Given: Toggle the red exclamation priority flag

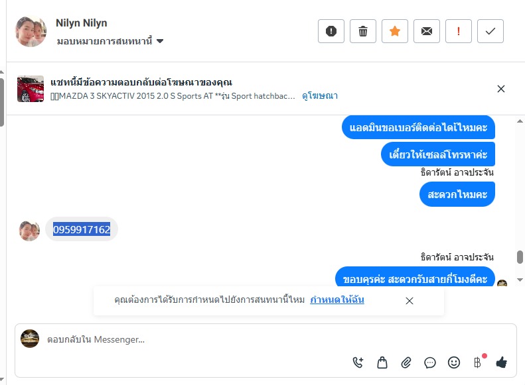Looking at the screenshot, I should point(459,31).
